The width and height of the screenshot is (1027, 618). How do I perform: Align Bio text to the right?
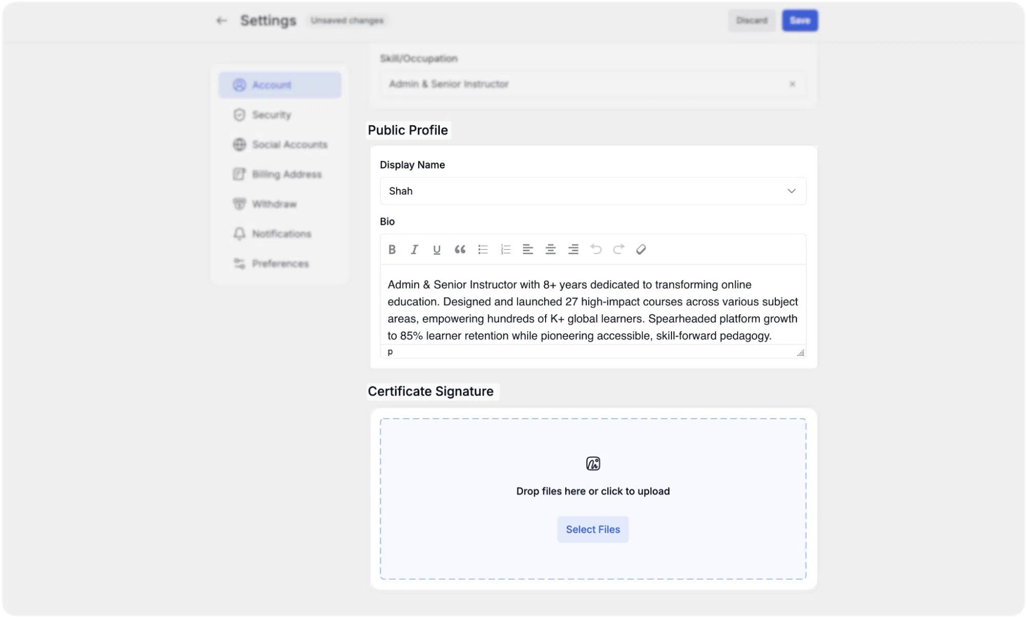(x=573, y=250)
